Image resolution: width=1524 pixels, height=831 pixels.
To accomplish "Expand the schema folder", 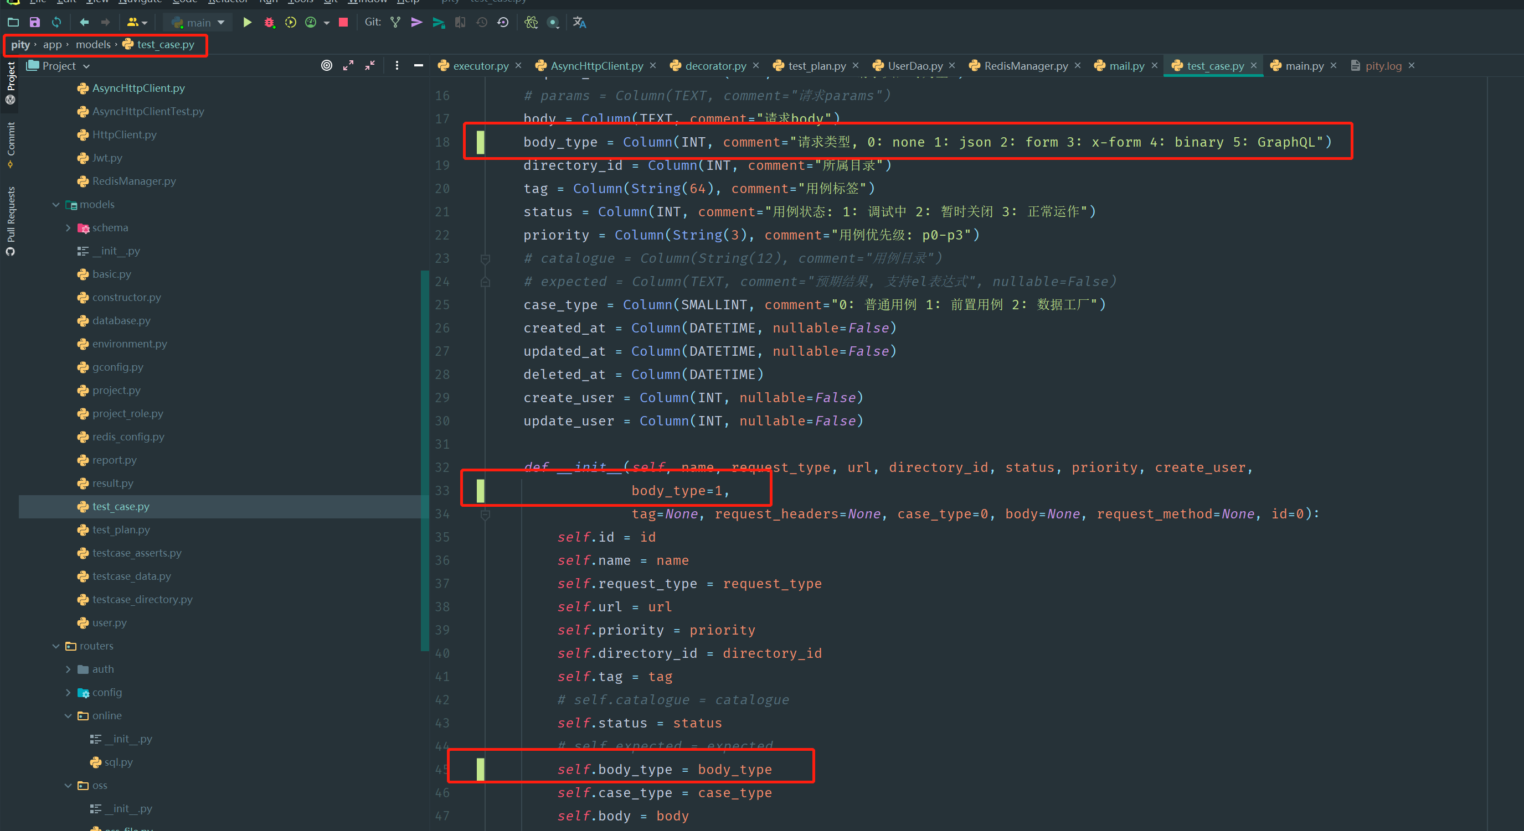I will (68, 227).
